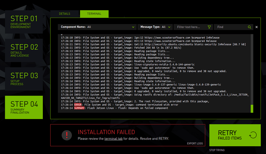Image resolution: width=266 pixels, height=154 pixels.
Task: Select Step 02 Details and License
Action: tap(24, 50)
